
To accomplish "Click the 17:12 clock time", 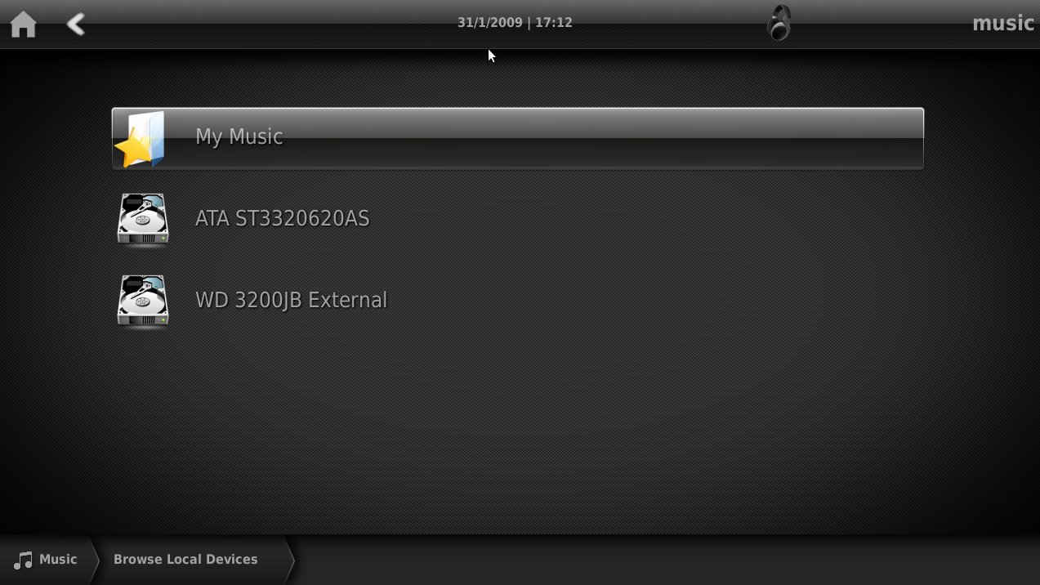I will (x=554, y=23).
